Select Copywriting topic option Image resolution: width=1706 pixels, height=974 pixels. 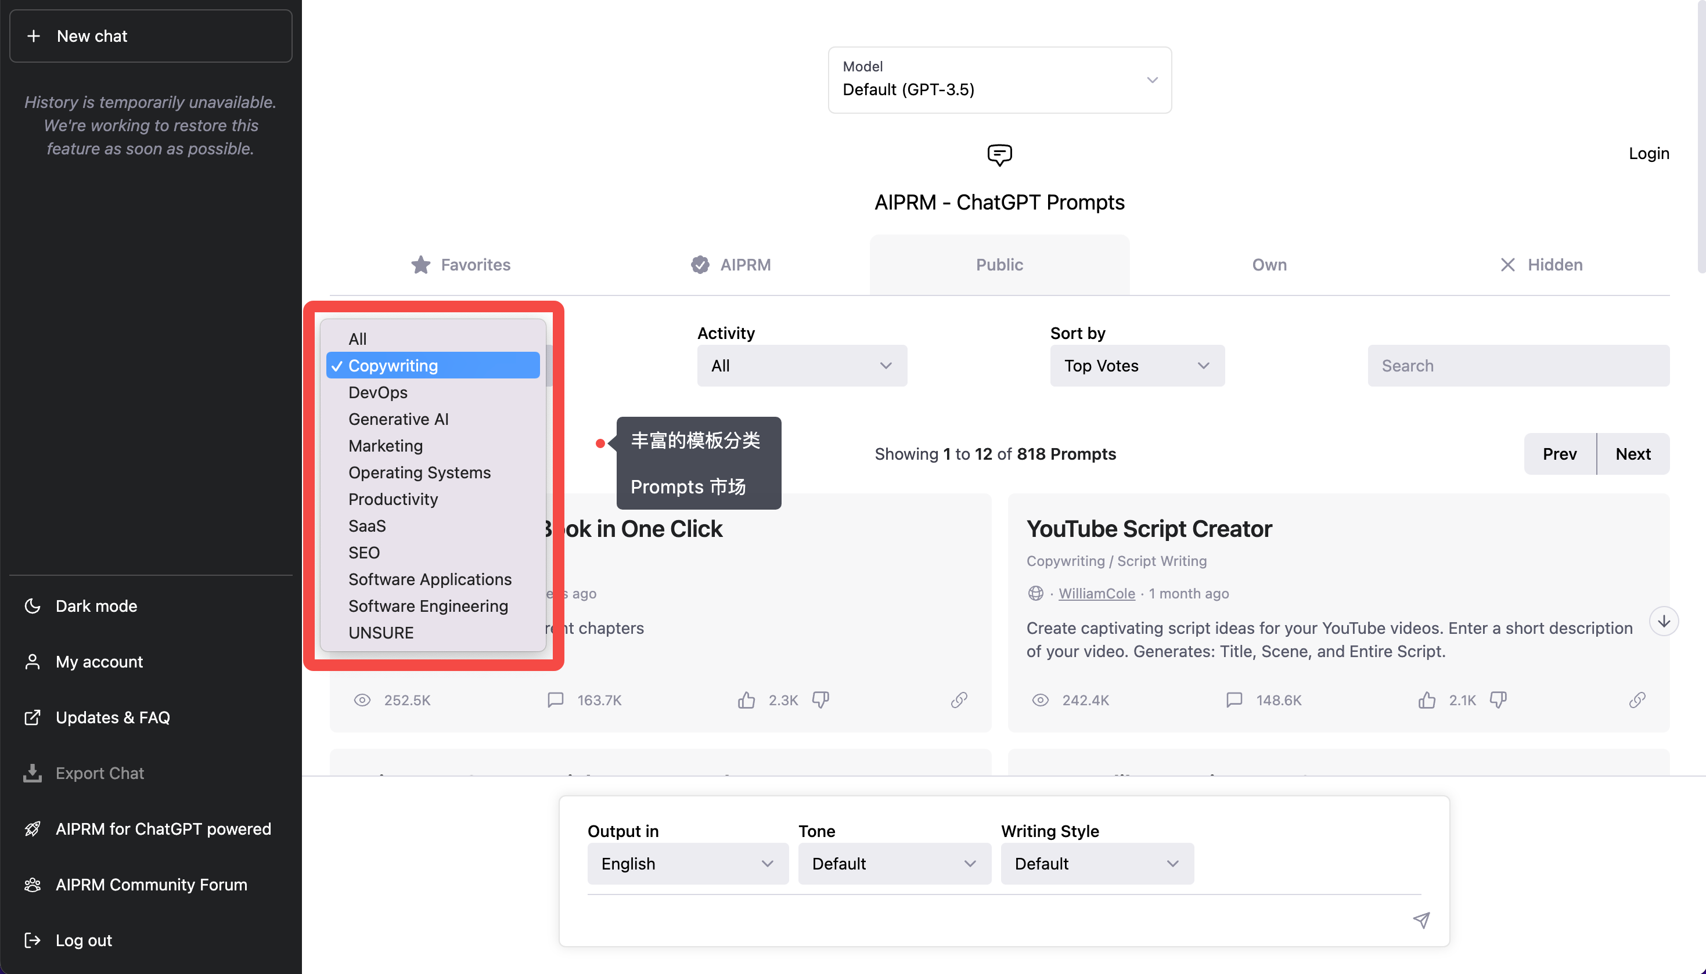(433, 365)
